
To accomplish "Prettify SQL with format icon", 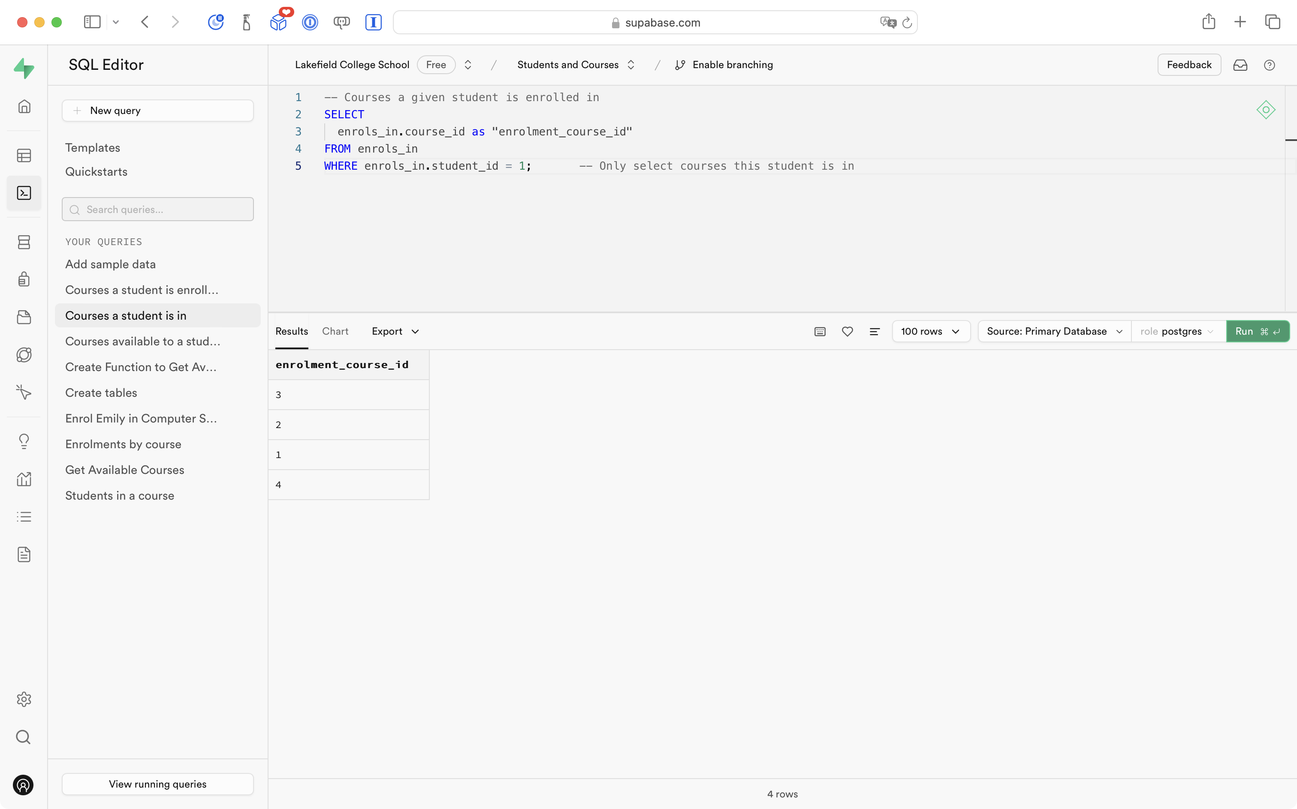I will tap(875, 331).
